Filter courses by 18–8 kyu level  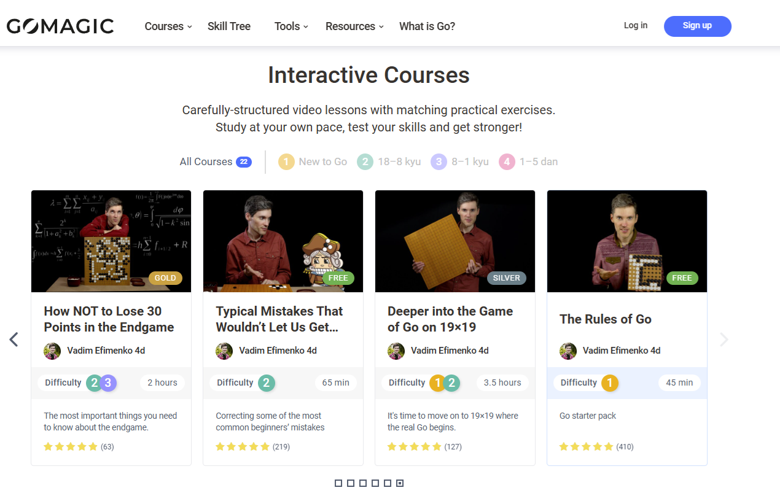point(389,162)
